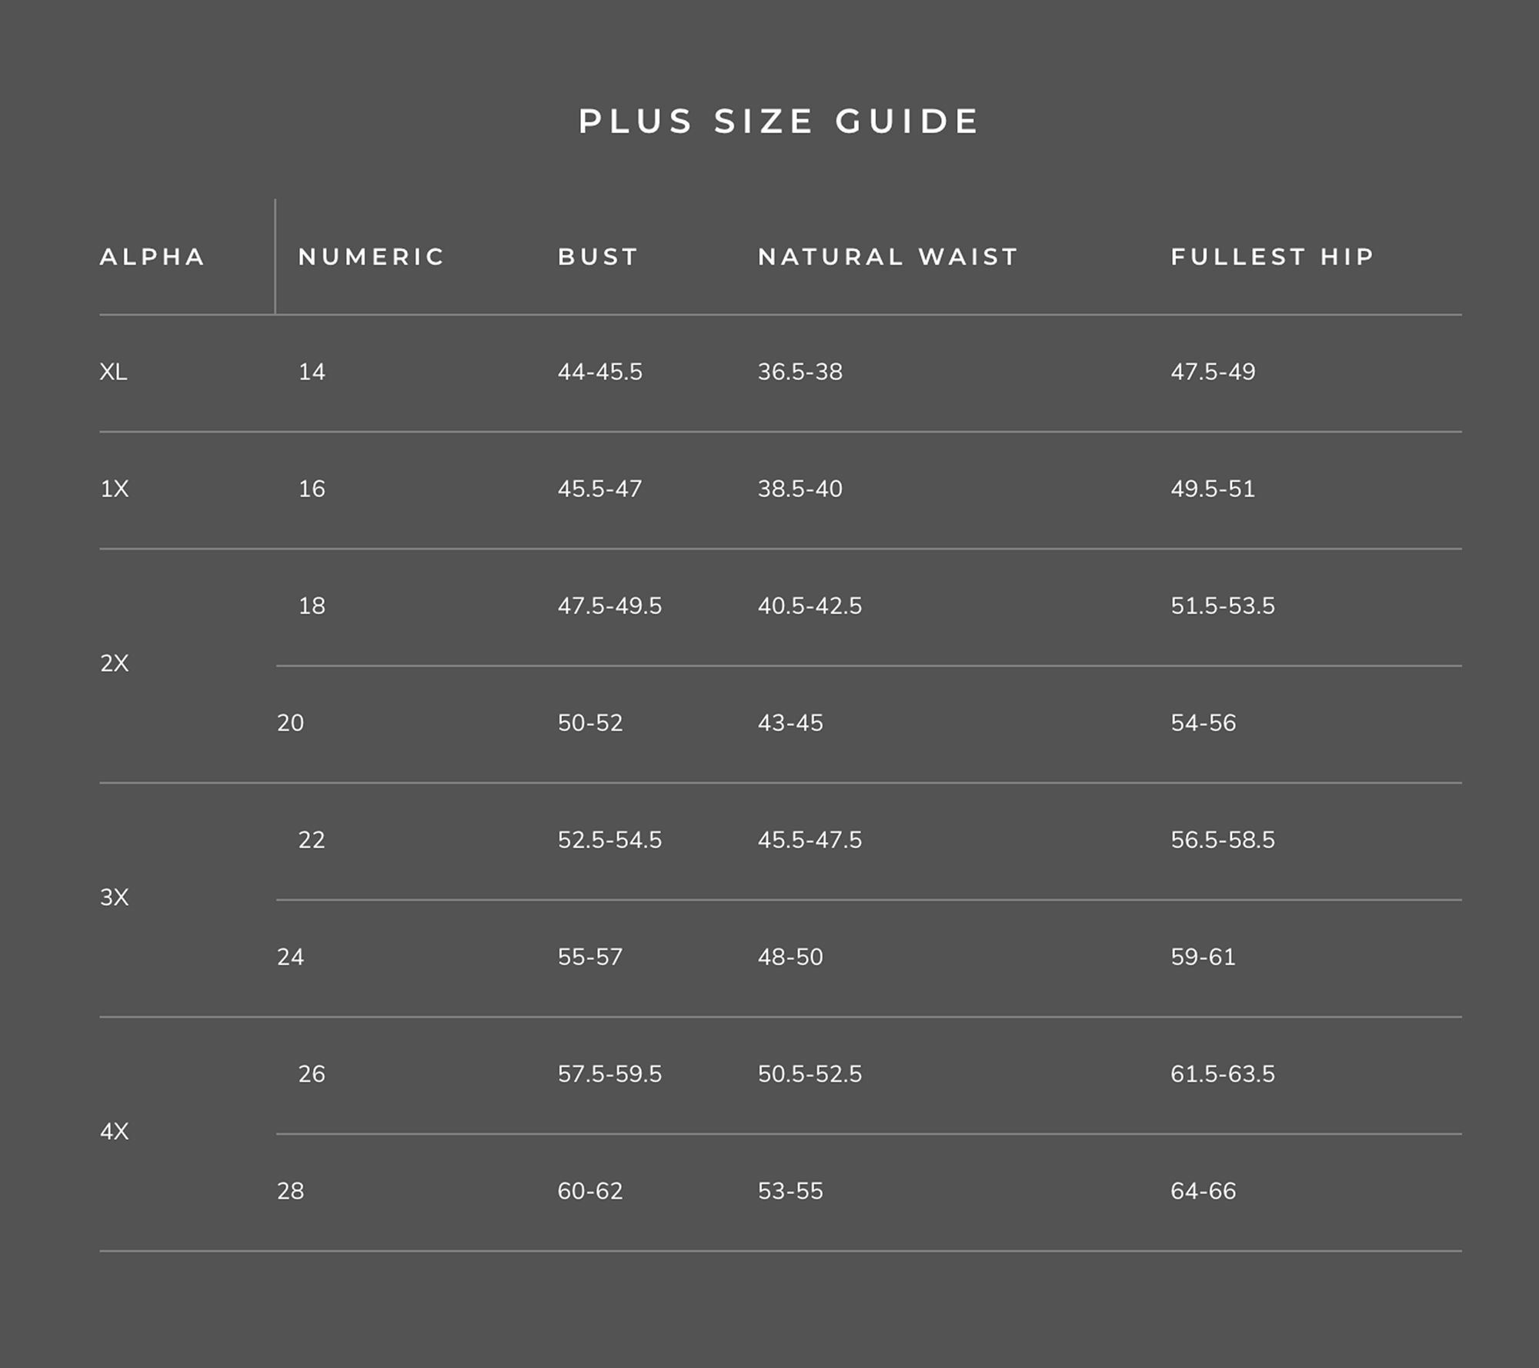Click the FULLEST HIP column header
The height and width of the screenshot is (1368, 1539).
tap(1273, 257)
